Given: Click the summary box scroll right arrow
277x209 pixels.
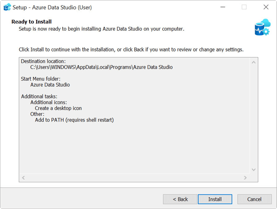Looking at the screenshot, I should coord(245,178).
